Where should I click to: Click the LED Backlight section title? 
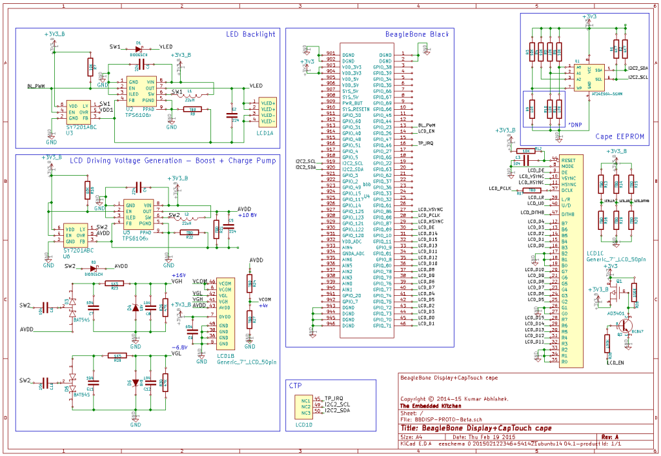click(x=250, y=34)
